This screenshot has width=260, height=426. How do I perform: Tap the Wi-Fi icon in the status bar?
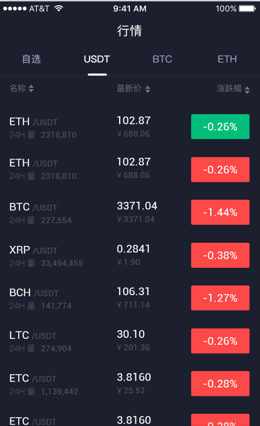[59, 8]
